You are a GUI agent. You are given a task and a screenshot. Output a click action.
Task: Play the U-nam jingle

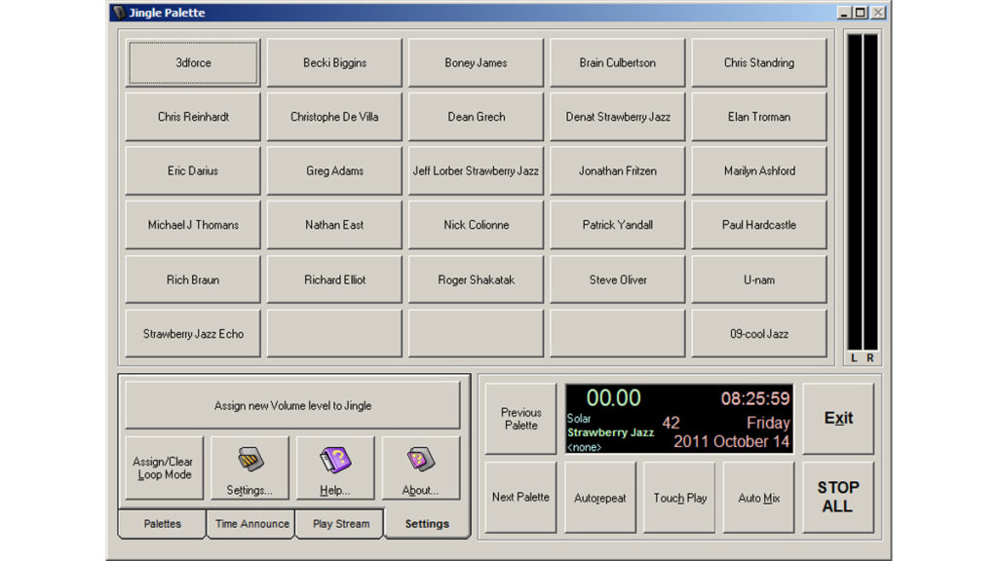(x=758, y=280)
